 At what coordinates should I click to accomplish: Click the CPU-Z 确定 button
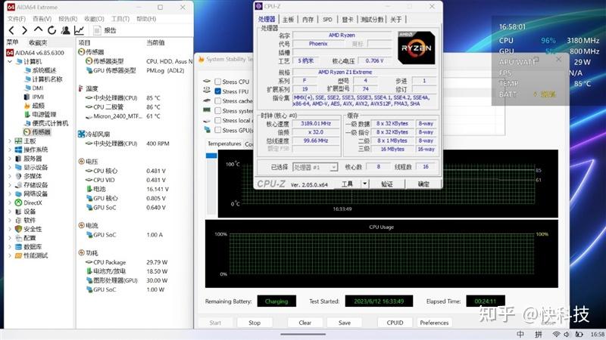pos(423,184)
